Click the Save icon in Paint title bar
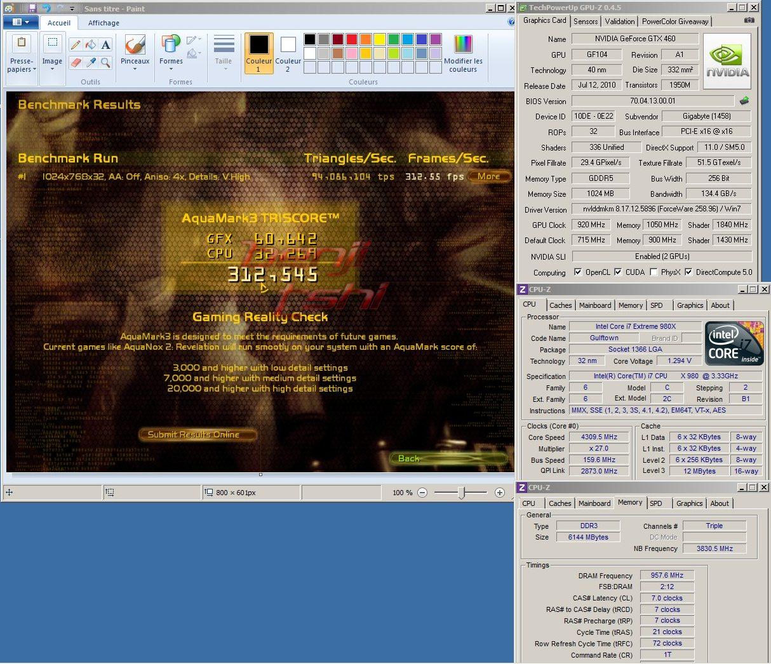Viewport: 771px width, 664px height. (32, 8)
